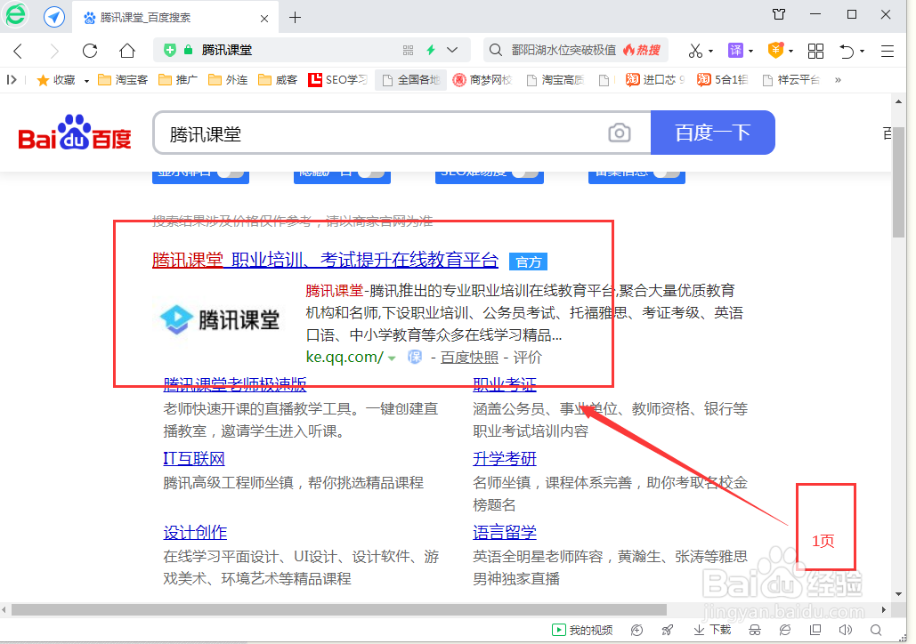Click the 360 browser logo icon
Viewport: 916px width, 644px height.
16,14
